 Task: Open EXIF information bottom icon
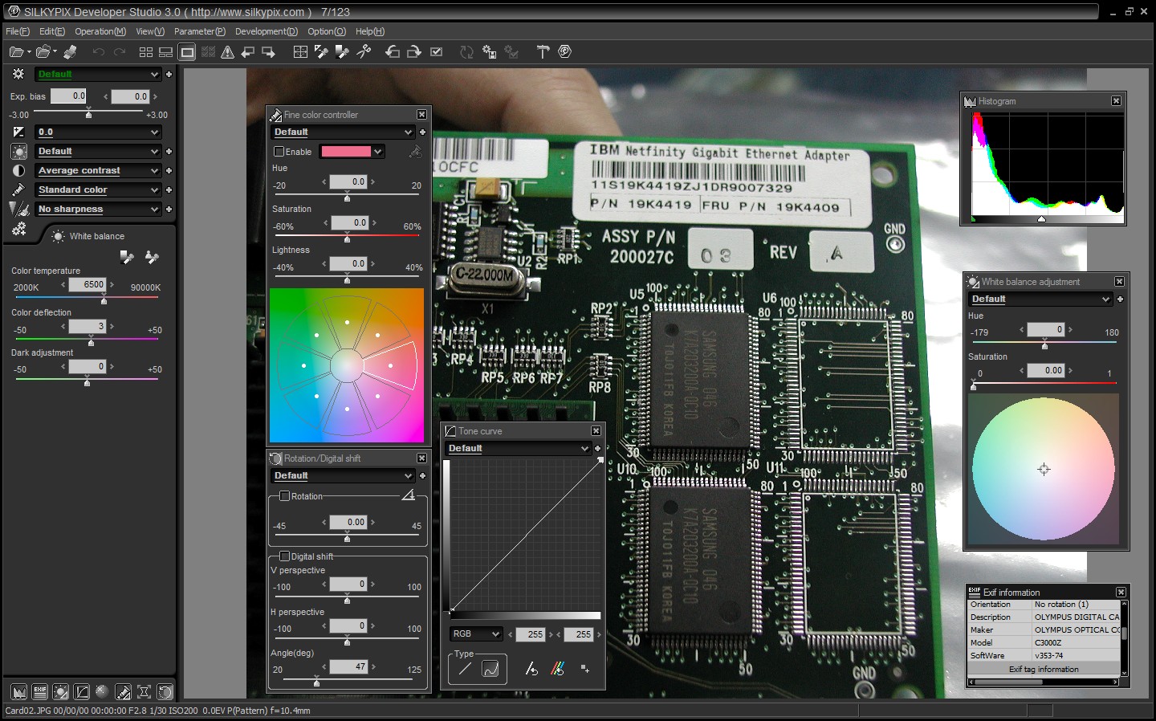click(39, 692)
